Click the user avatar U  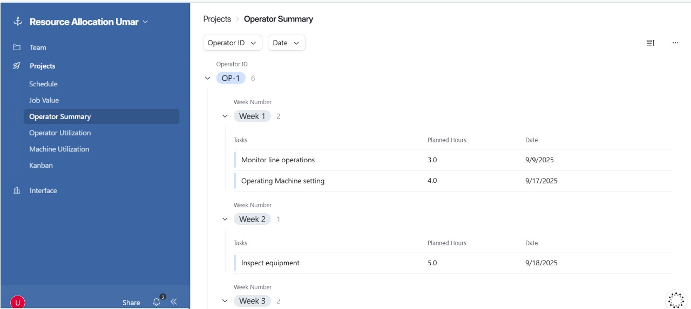pos(17,303)
